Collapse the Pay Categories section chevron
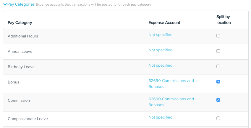The height and width of the screenshot is (128, 251). [5, 4]
